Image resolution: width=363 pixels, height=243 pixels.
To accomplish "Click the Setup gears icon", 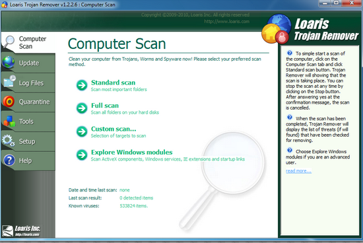I will click(x=9, y=141).
